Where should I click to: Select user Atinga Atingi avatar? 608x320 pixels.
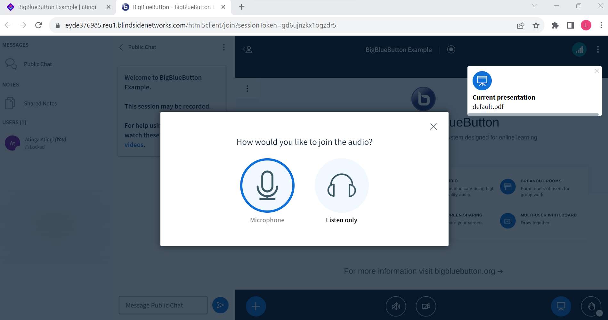coord(12,143)
